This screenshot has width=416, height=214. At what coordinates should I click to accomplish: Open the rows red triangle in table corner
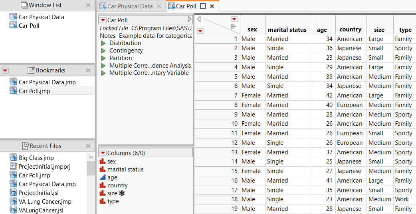point(200,31)
